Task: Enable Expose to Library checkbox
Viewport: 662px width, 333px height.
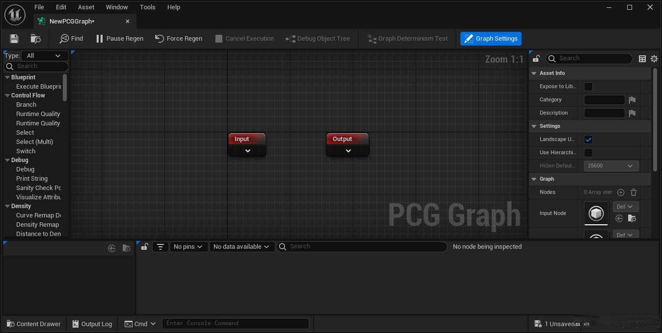Action: [588, 87]
